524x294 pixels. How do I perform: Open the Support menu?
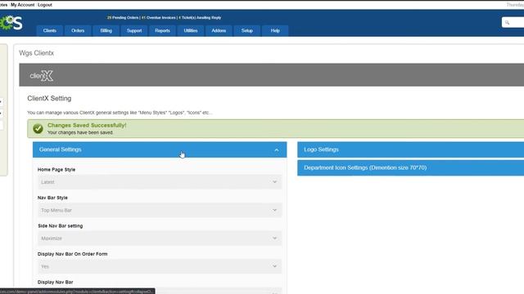tap(134, 31)
